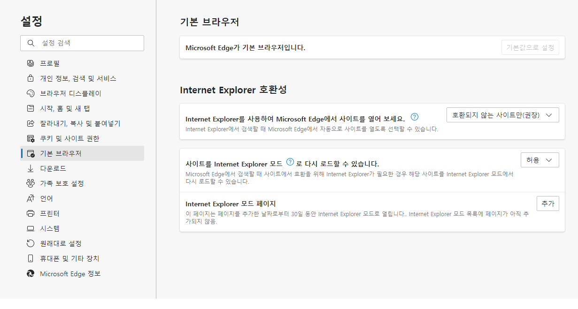Click the 휴대폰 및 기타 장치 phone icon
Viewport: 578px width, 309px height.
tap(31, 258)
